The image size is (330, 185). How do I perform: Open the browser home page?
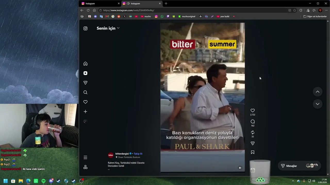94,10
